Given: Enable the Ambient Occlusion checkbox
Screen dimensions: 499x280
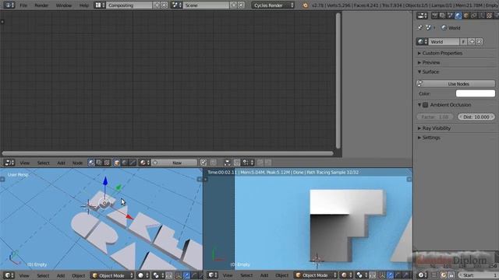Looking at the screenshot, I should tap(425, 105).
